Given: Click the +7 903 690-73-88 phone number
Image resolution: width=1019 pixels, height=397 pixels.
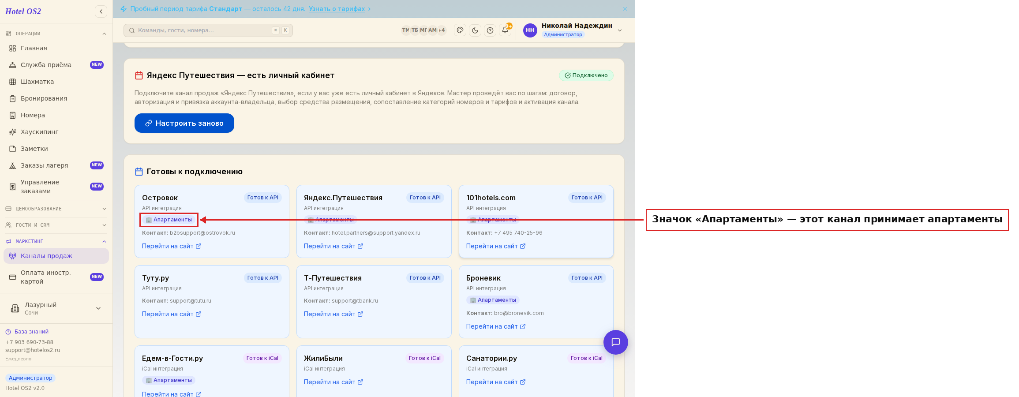Looking at the screenshot, I should tap(29, 342).
